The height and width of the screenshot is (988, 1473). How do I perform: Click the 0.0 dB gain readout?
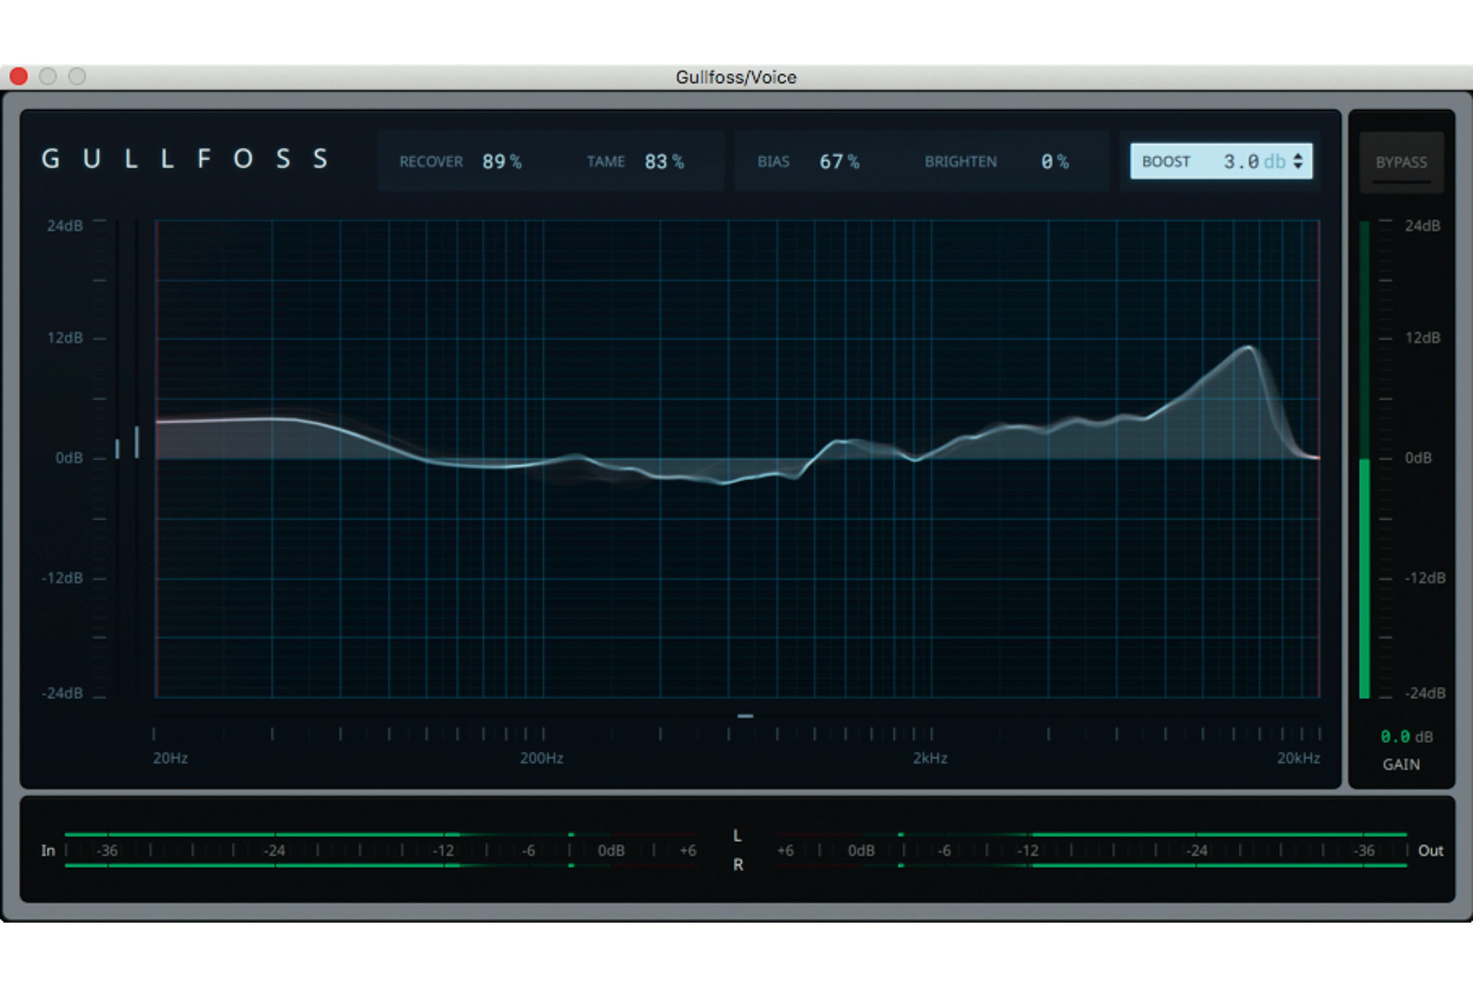[x=1405, y=736]
